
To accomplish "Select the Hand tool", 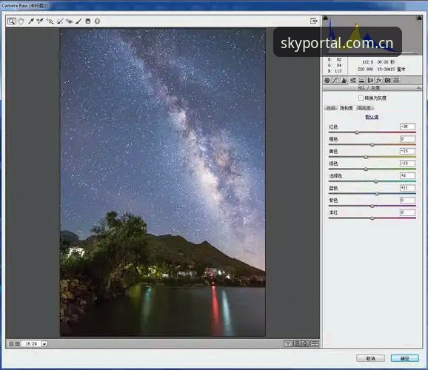I will point(21,21).
